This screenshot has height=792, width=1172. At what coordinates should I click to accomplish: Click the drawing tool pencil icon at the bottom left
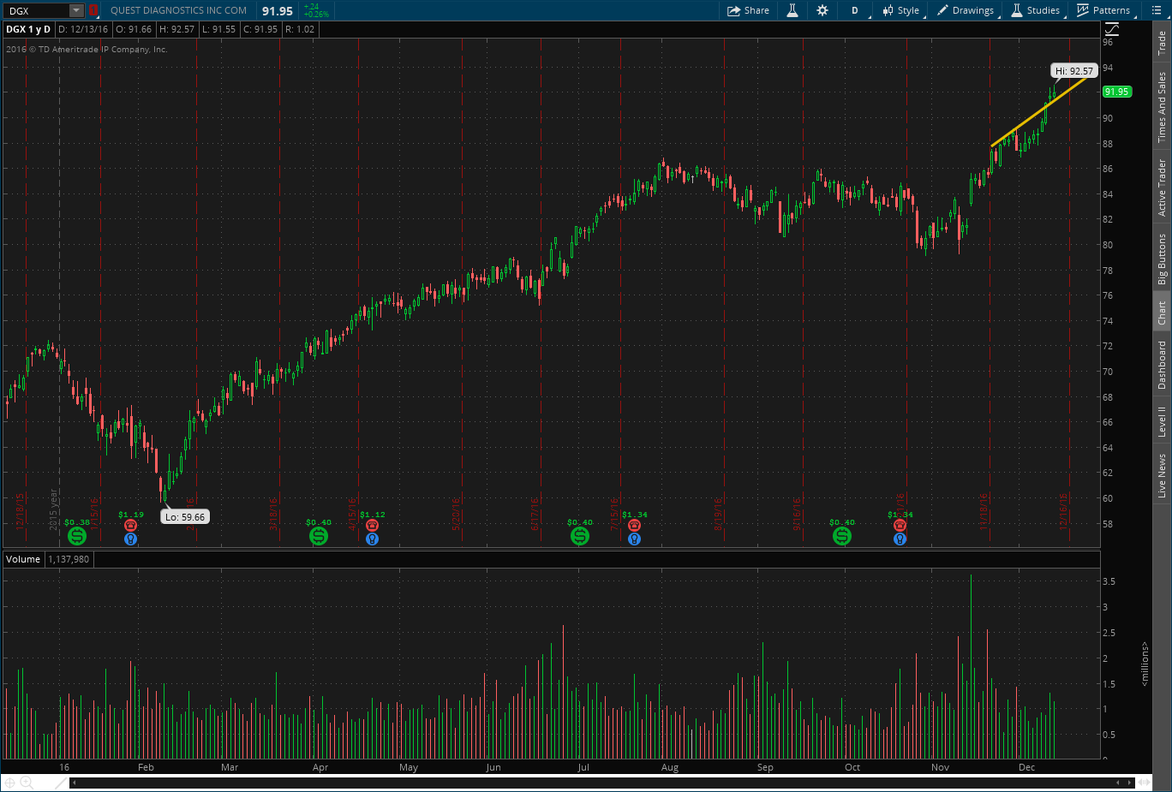click(x=61, y=783)
